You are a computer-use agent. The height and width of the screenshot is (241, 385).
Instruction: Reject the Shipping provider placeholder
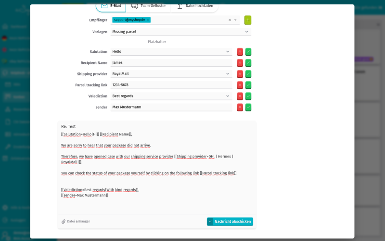click(x=240, y=74)
